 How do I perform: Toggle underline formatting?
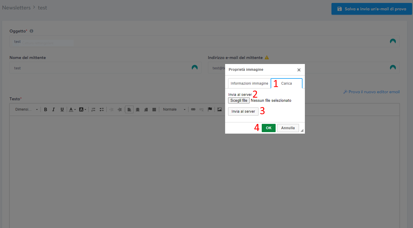pyautogui.click(x=62, y=109)
